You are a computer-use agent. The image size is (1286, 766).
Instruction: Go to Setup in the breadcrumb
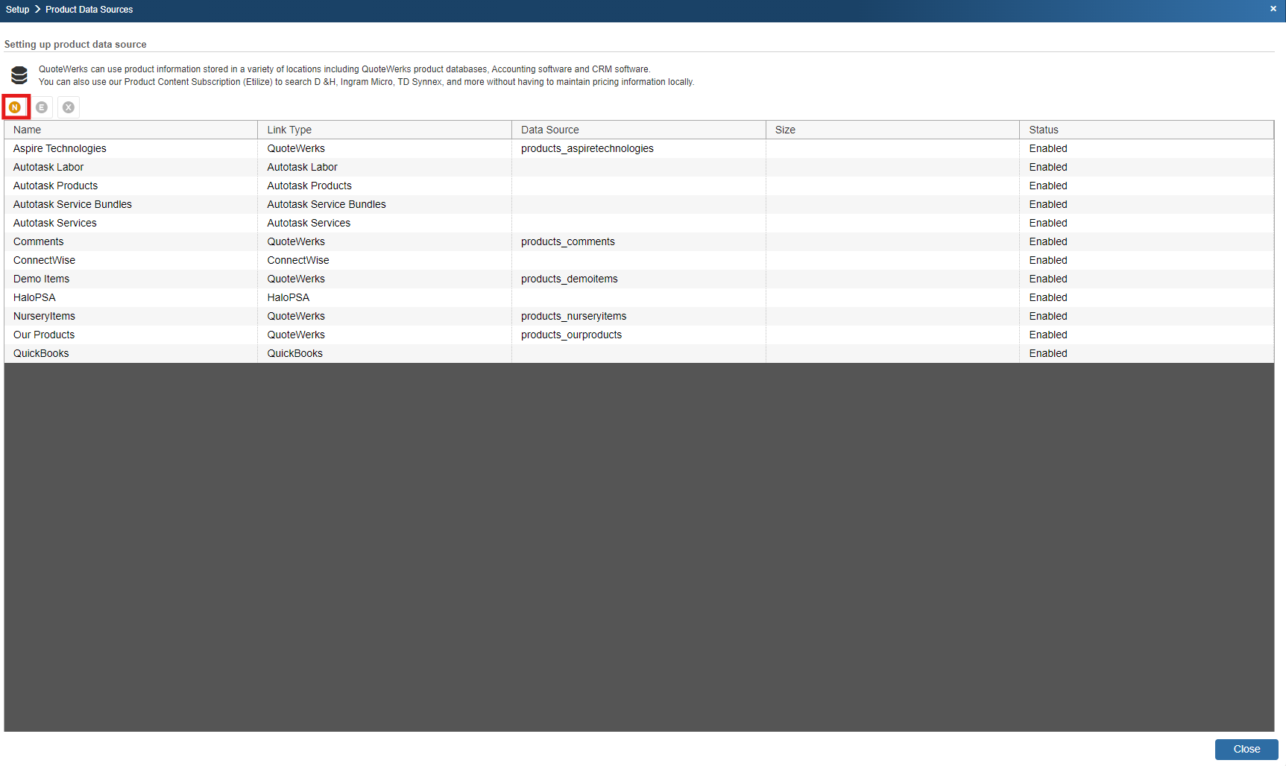pos(17,10)
